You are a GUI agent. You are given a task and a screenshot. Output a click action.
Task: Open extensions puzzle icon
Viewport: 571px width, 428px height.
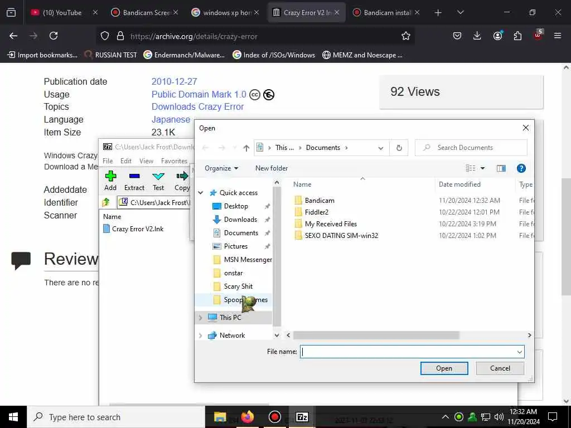(517, 36)
